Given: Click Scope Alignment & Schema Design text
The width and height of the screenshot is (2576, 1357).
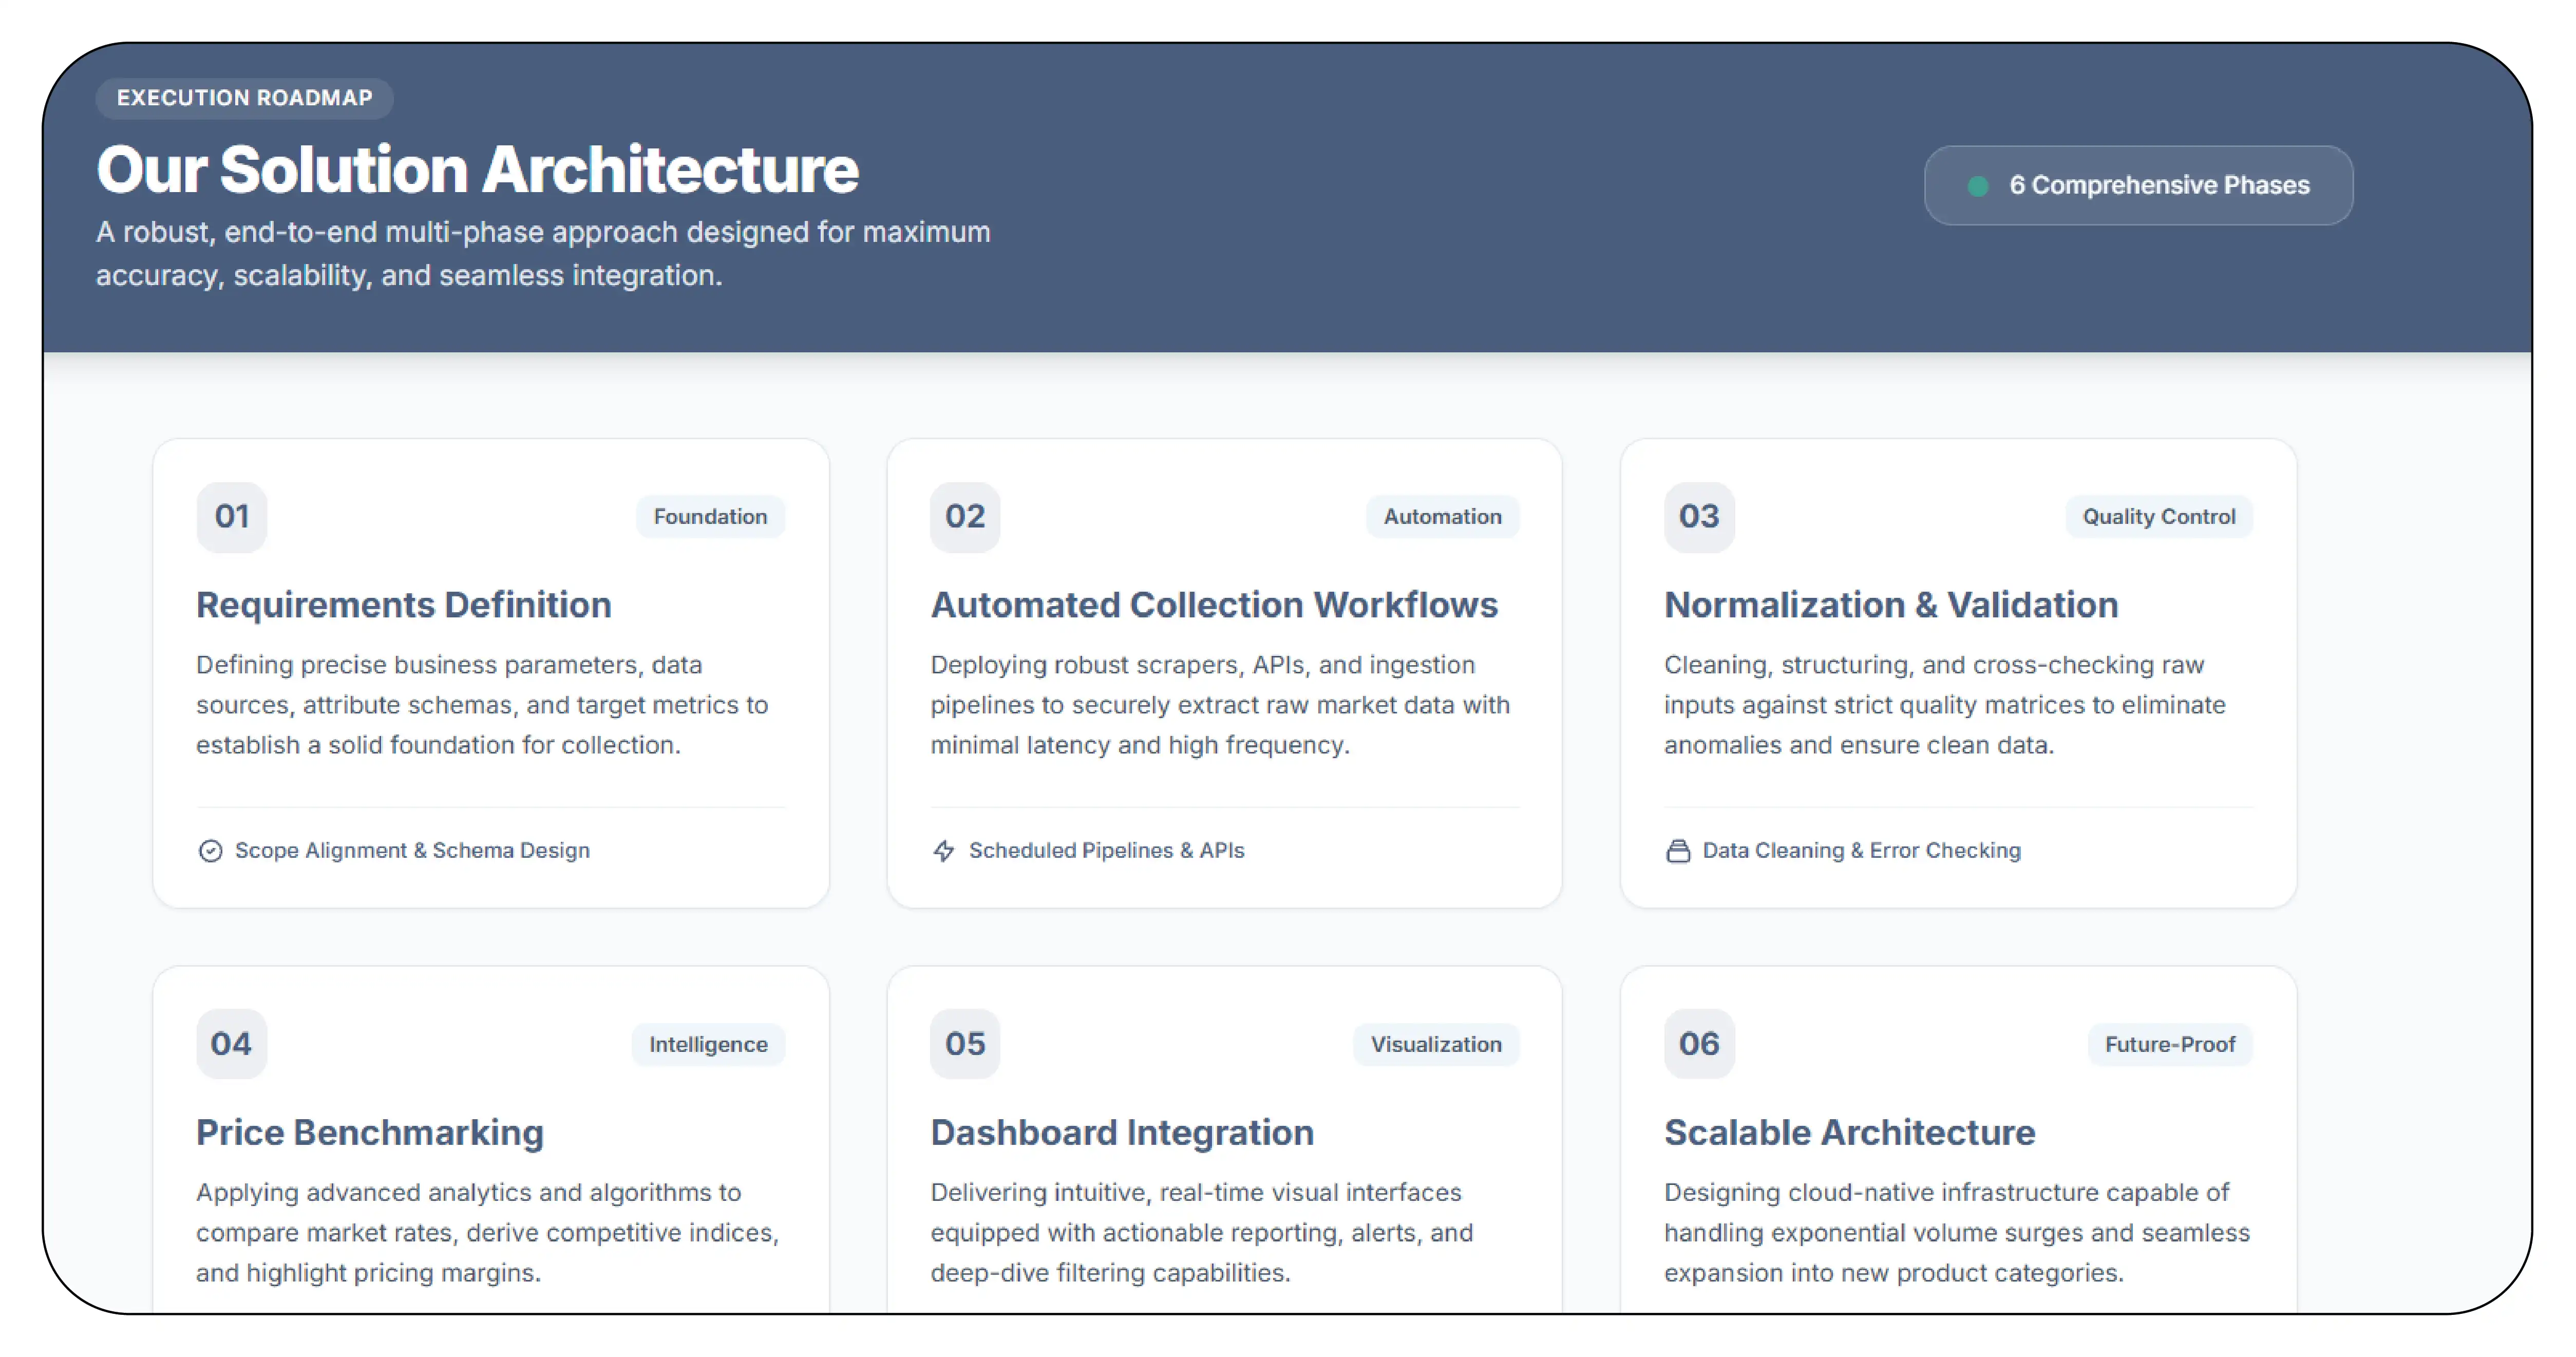Looking at the screenshot, I should (412, 851).
